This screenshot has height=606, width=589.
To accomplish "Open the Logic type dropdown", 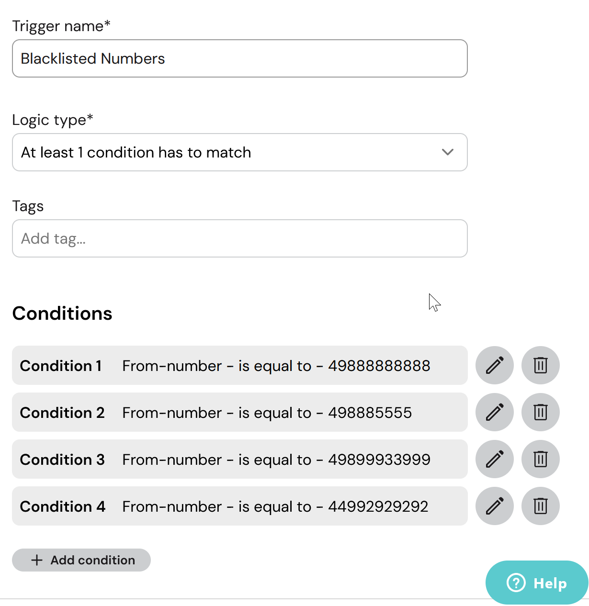I will (x=239, y=152).
